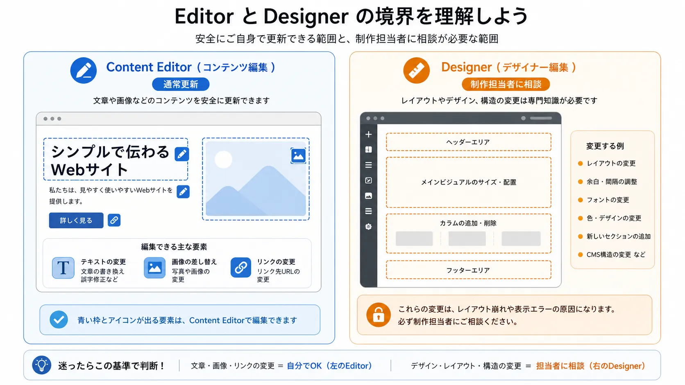This screenshot has width=685, height=385.
Task: Click the orange ruler Designer icon
Action: (417, 70)
